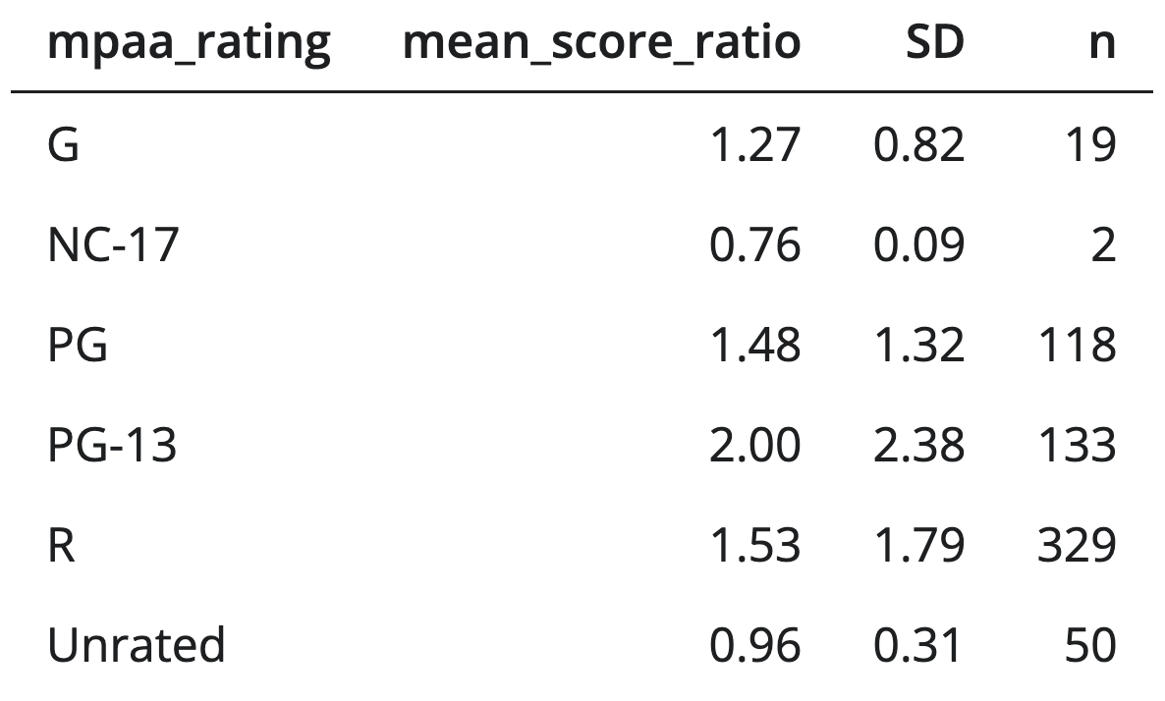Click the R row SD value 1.79
This screenshot has height=701, width=1165.
[x=918, y=546]
